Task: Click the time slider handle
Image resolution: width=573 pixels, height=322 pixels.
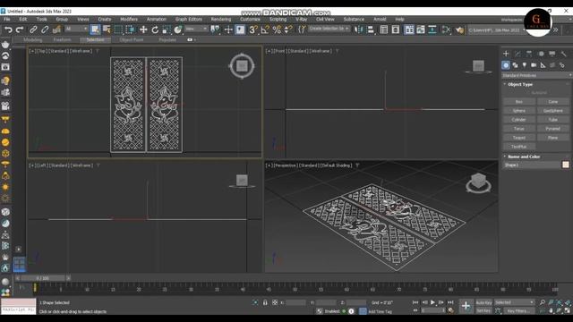Action: coord(42,278)
